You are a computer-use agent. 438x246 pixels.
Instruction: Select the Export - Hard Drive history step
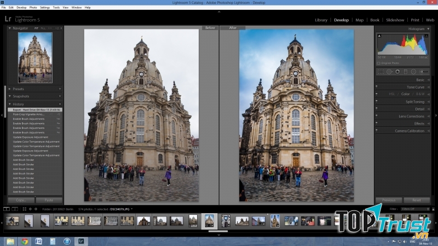(35, 110)
